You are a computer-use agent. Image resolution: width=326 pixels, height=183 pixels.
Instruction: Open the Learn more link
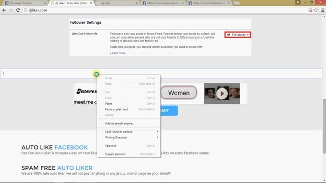[118, 53]
